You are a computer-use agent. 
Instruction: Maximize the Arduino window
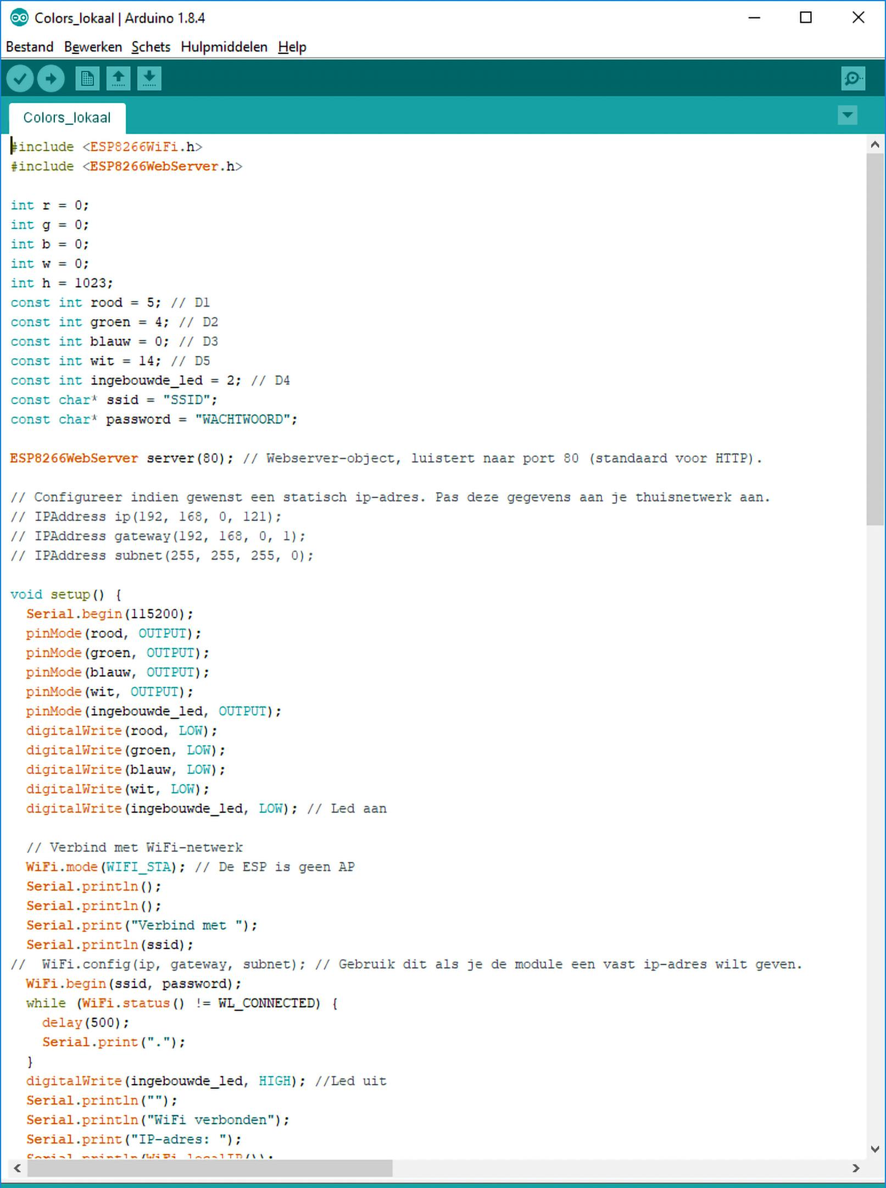click(806, 18)
